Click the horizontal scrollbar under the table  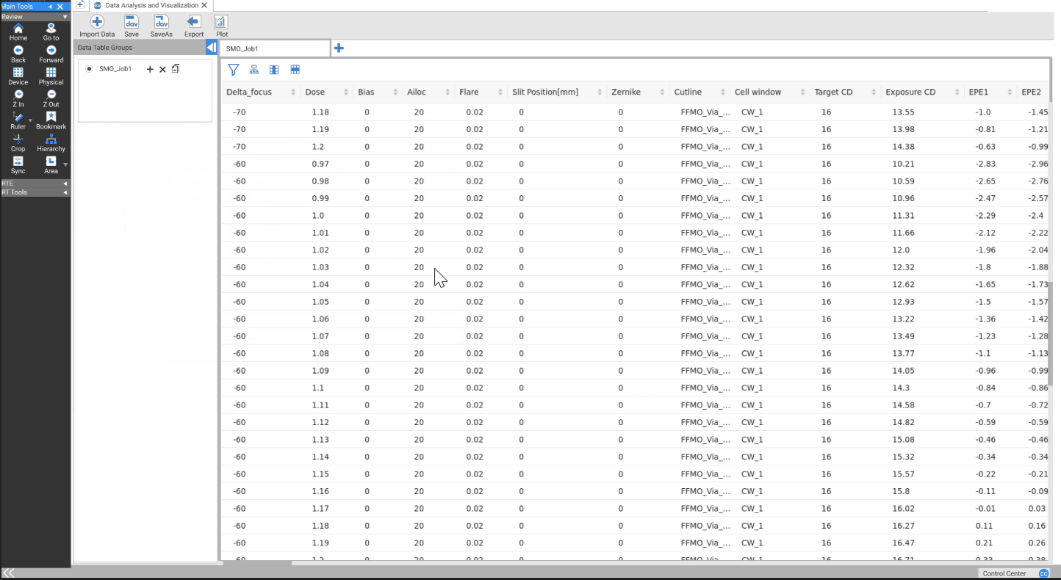257,563
